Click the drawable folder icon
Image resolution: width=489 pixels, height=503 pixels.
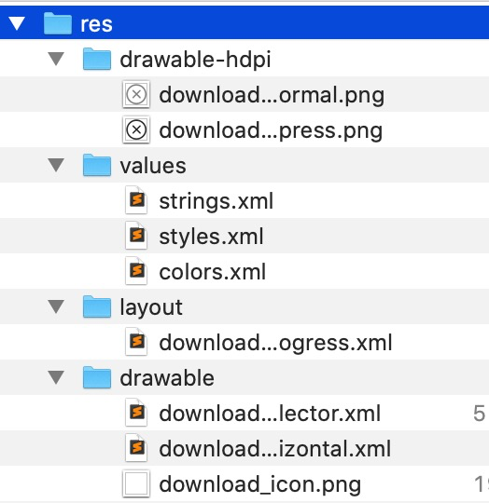pos(97,377)
